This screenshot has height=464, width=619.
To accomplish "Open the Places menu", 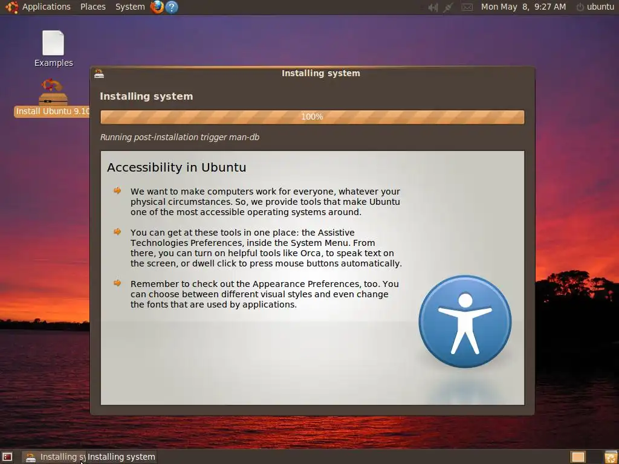I will click(92, 7).
